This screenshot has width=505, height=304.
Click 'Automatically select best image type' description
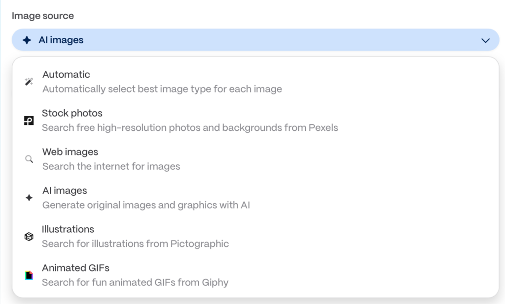pos(162,89)
